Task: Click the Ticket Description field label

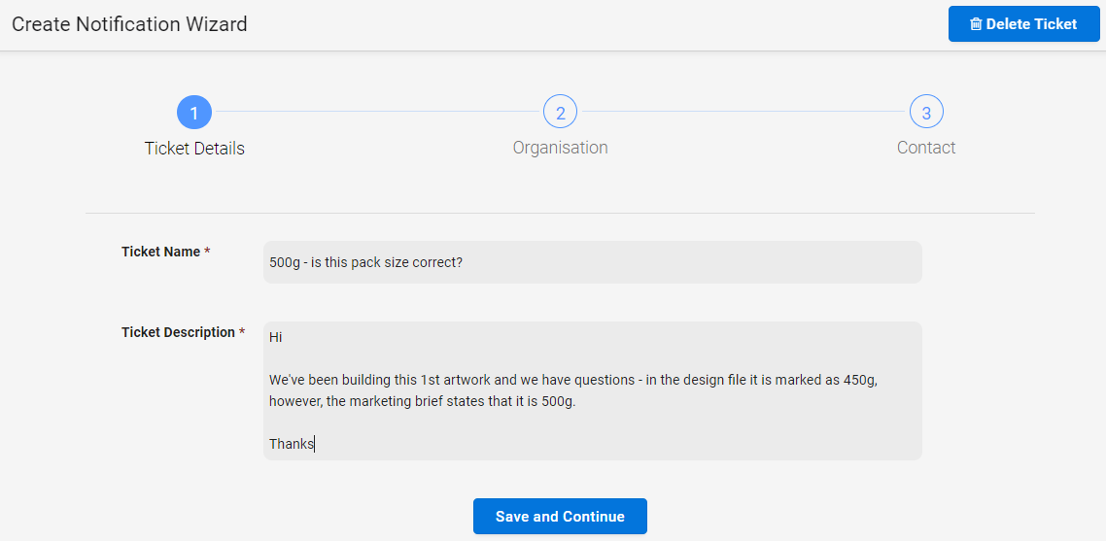Action: pyautogui.click(x=184, y=332)
